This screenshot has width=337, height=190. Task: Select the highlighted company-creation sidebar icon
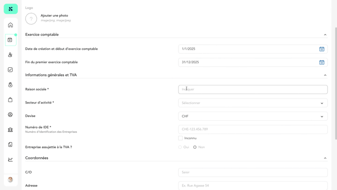(11, 40)
